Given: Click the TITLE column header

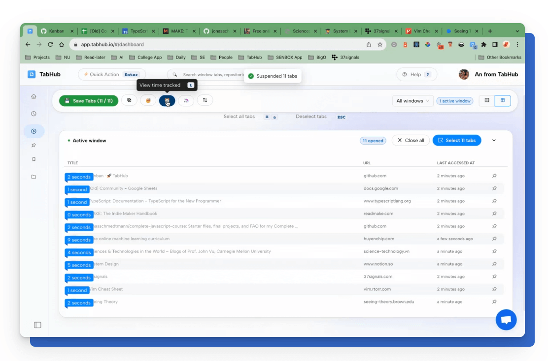Looking at the screenshot, I should 73,163.
